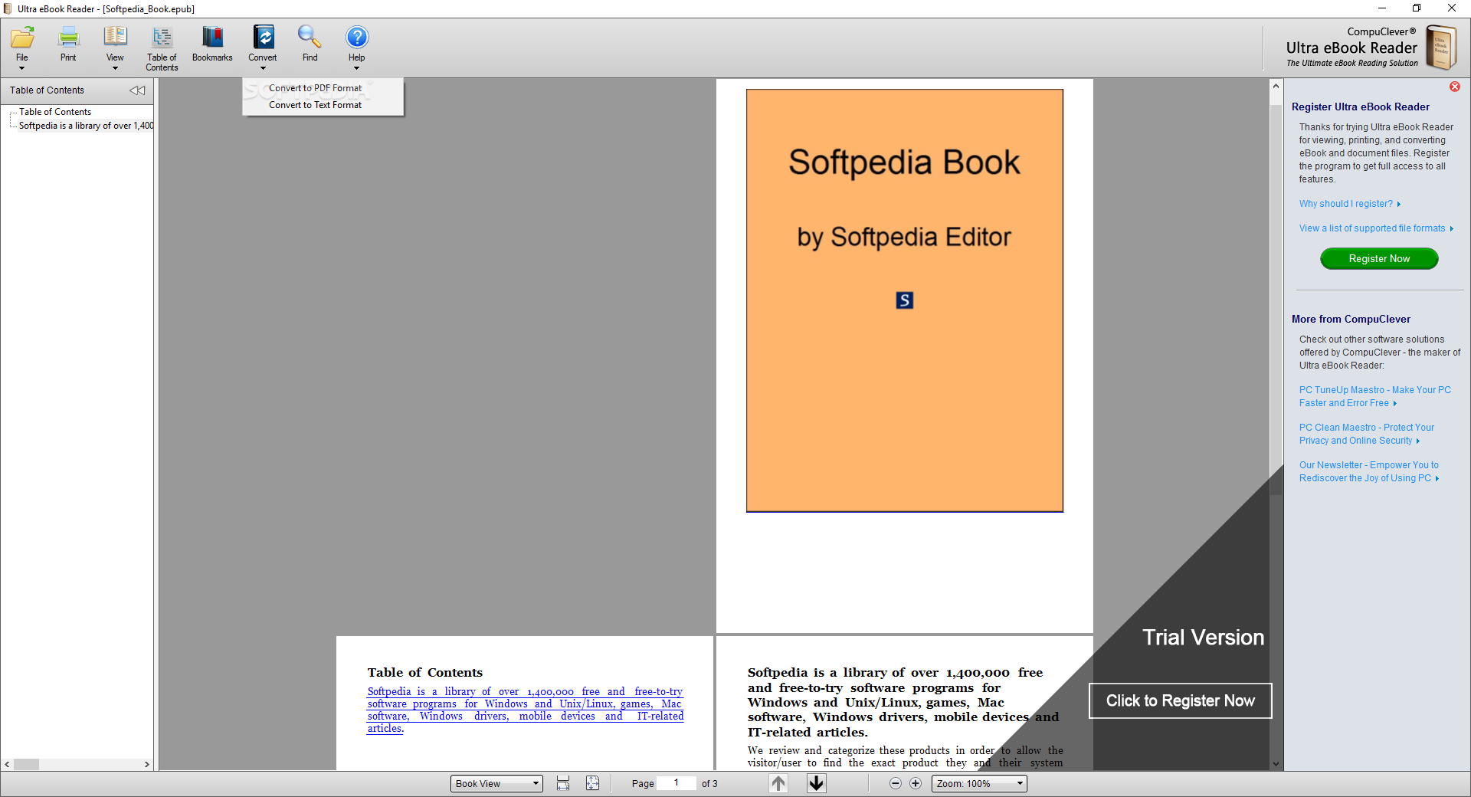1471x797 pixels.
Task: Open the Help question mark icon
Action: pos(357,38)
